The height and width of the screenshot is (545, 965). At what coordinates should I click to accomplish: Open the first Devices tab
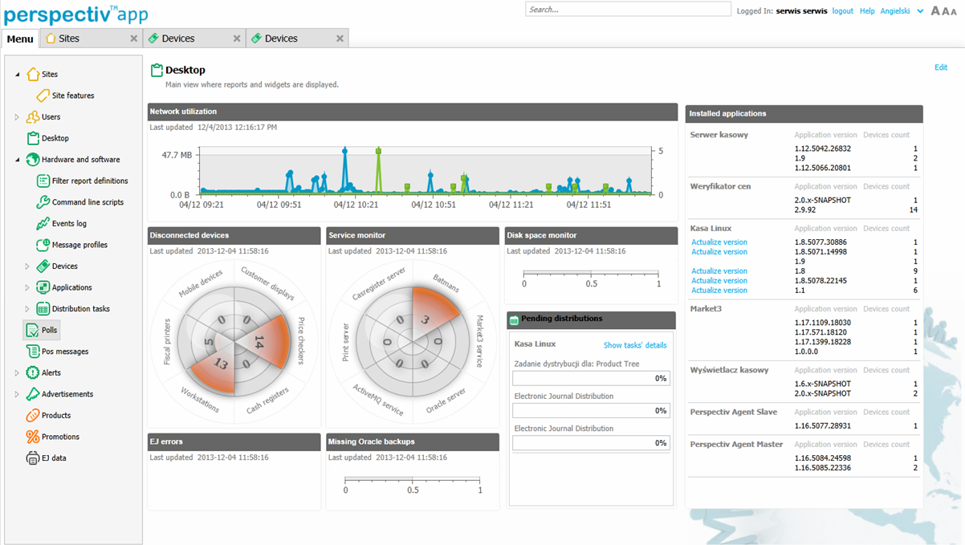point(194,39)
